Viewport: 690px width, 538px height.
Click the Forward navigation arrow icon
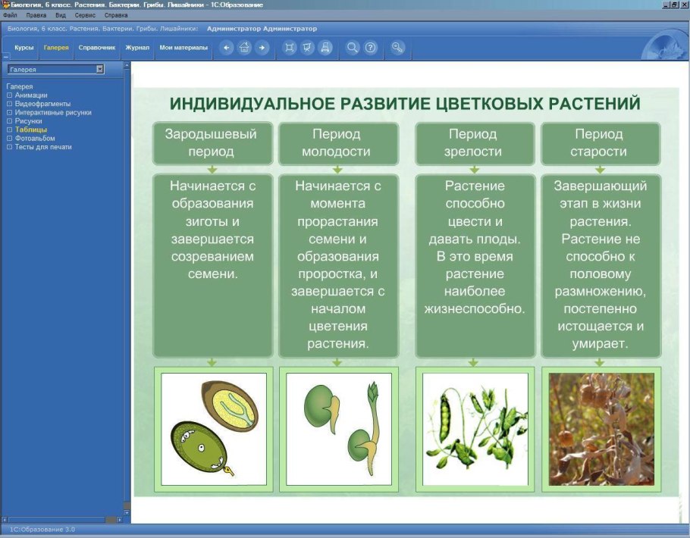pos(261,48)
